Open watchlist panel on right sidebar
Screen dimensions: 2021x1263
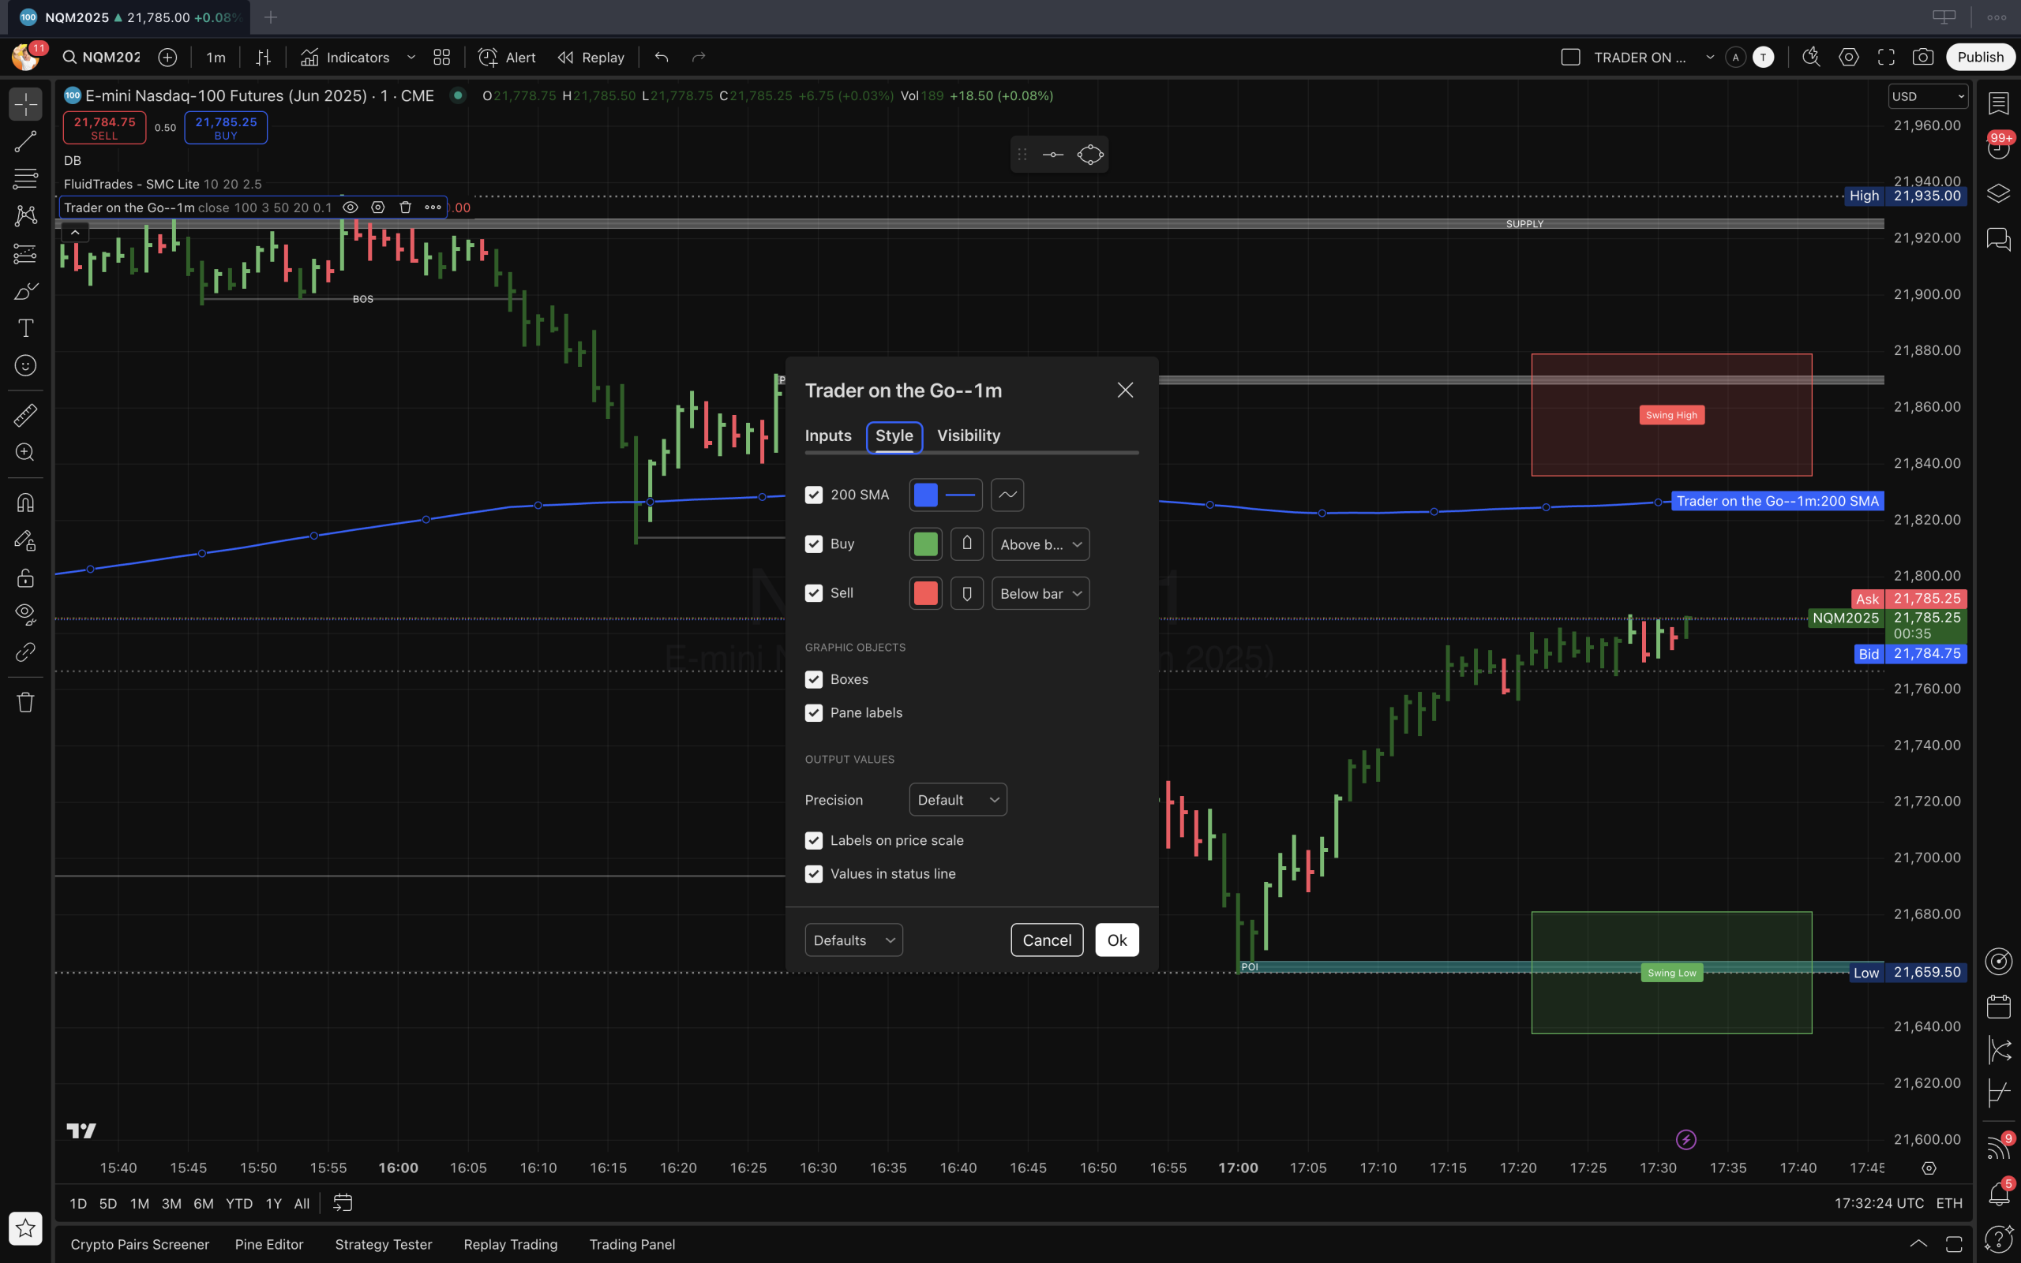[1998, 103]
